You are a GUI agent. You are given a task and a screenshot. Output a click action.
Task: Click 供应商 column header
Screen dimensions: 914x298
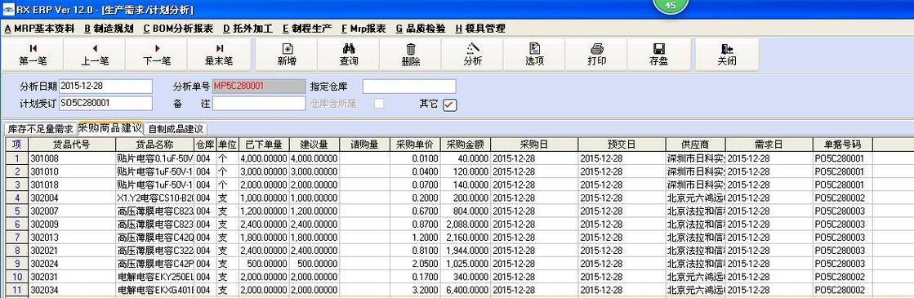pyautogui.click(x=695, y=144)
